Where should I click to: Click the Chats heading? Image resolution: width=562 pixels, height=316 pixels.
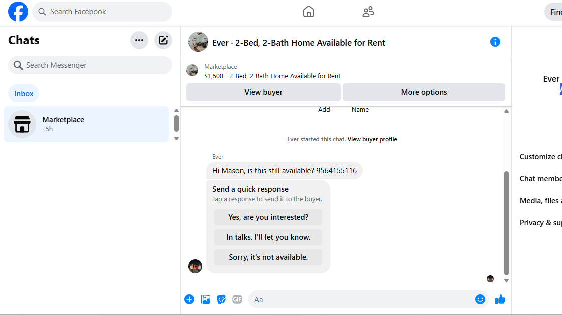[24, 40]
